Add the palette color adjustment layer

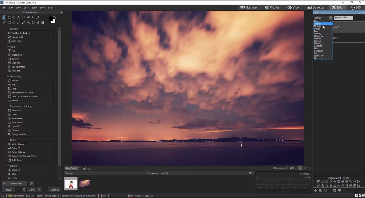343,181
